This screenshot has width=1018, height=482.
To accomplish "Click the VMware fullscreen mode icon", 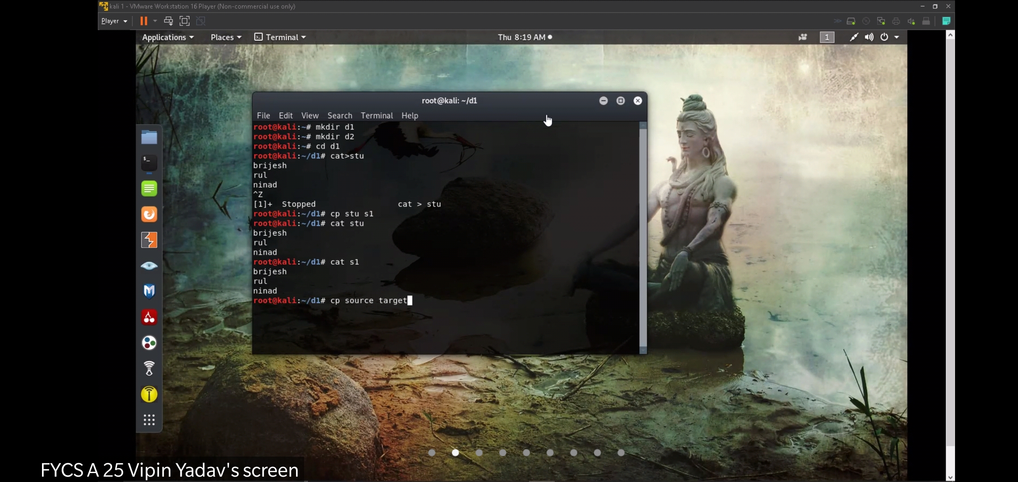I will point(184,21).
